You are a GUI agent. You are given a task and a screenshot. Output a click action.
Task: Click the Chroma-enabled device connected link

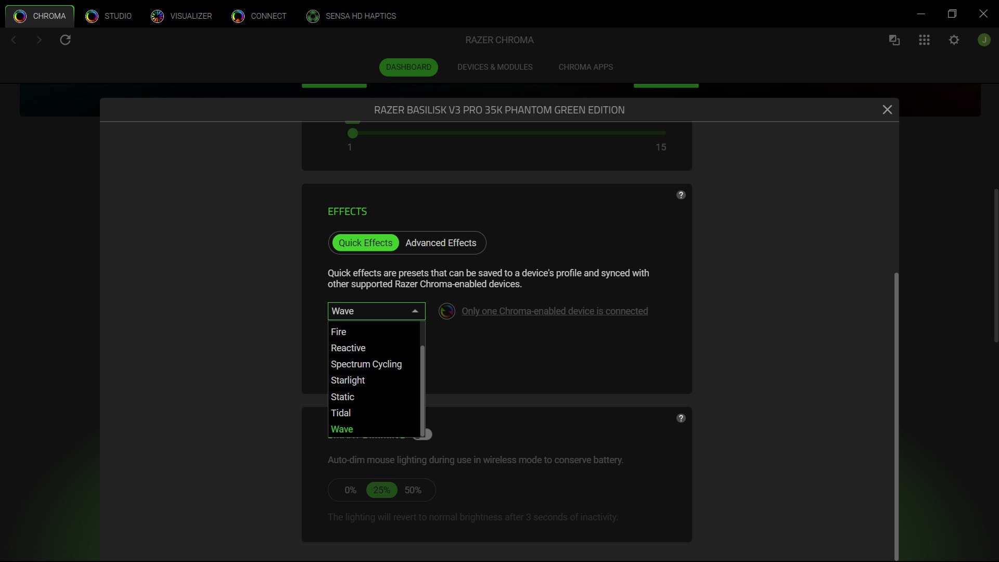click(554, 311)
